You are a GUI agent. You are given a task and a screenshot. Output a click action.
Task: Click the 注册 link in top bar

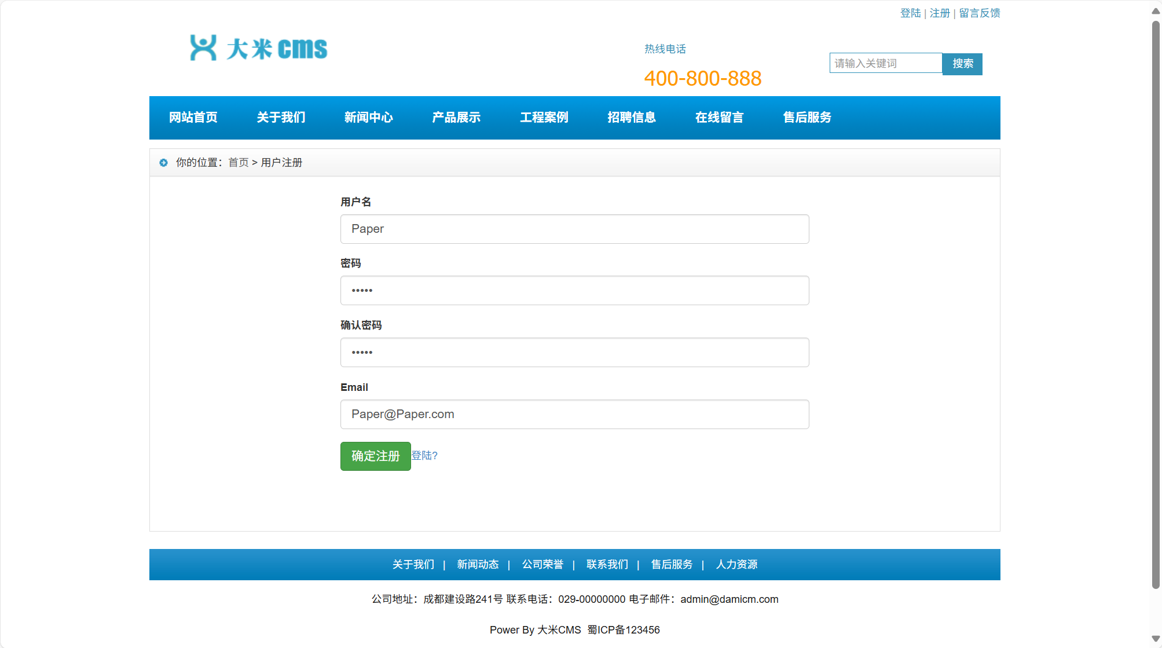click(940, 13)
